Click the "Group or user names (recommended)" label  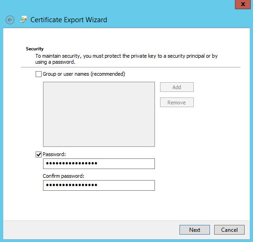84,74
